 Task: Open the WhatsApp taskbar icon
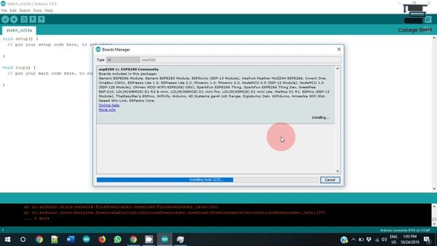(117, 239)
